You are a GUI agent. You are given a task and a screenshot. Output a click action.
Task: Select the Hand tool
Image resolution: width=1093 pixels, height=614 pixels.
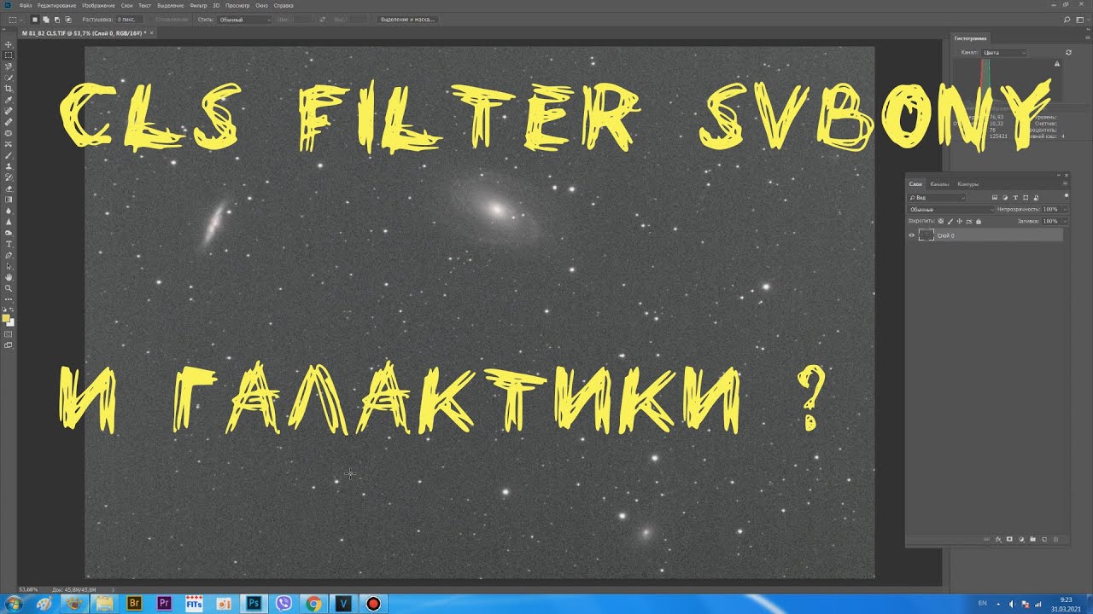pos(9,277)
